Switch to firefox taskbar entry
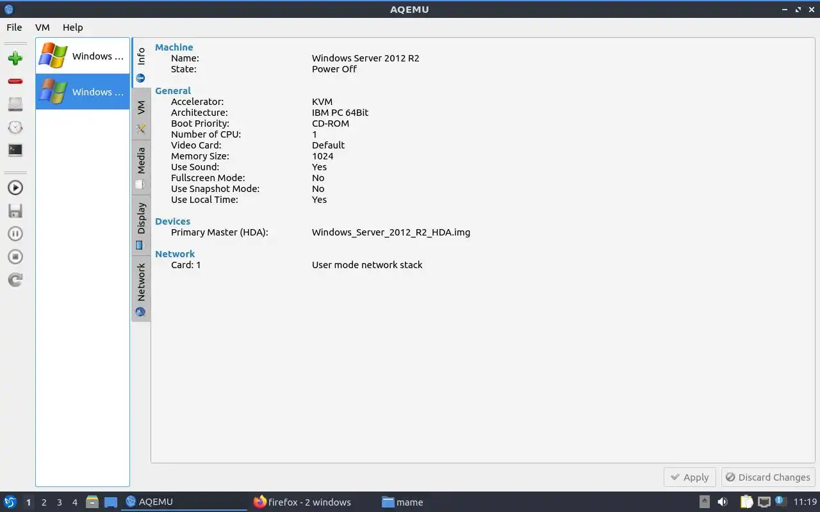This screenshot has height=512, width=820. click(311, 502)
